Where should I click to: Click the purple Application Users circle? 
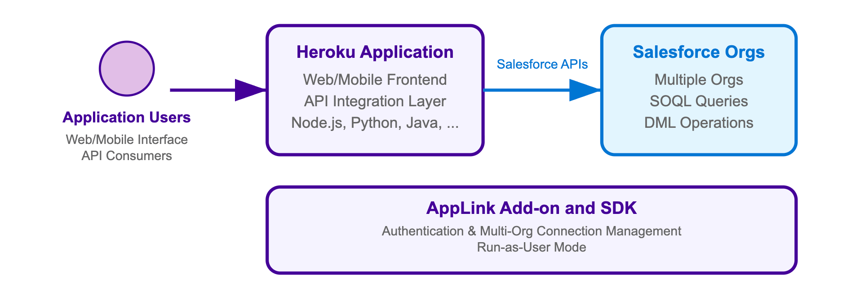pyautogui.click(x=127, y=69)
